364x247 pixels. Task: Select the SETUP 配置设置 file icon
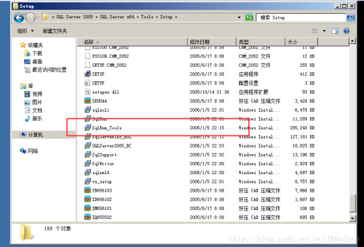87,83
